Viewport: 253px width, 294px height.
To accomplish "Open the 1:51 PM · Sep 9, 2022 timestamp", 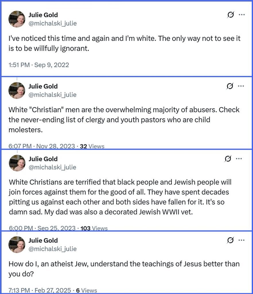I will coord(39,65).
